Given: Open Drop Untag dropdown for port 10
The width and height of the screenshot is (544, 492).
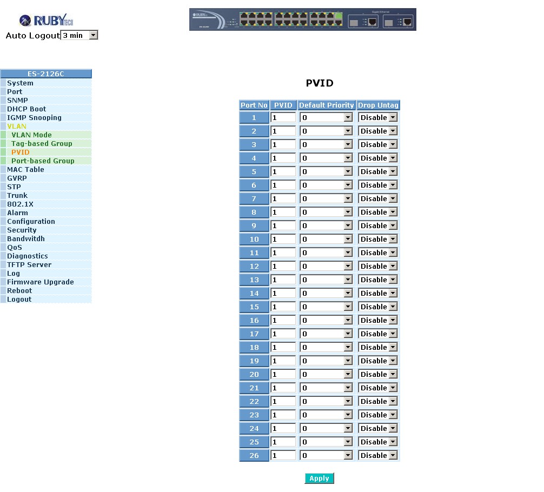Looking at the screenshot, I should 378,240.
